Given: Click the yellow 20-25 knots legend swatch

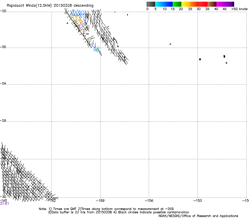Looking at the screenshot, I should pos(186,4).
